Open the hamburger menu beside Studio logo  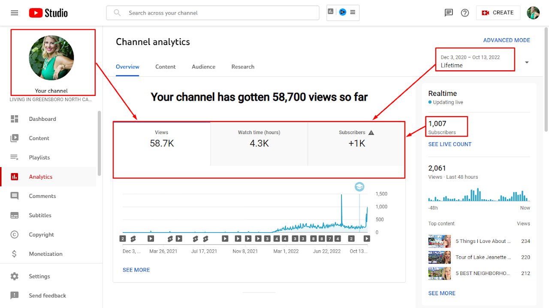click(x=14, y=12)
